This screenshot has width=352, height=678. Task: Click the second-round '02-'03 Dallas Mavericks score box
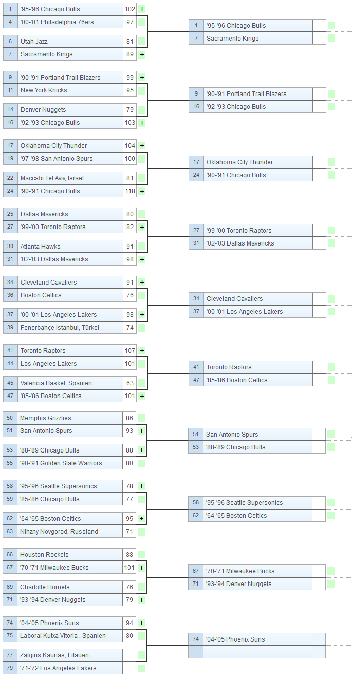pos(319,243)
